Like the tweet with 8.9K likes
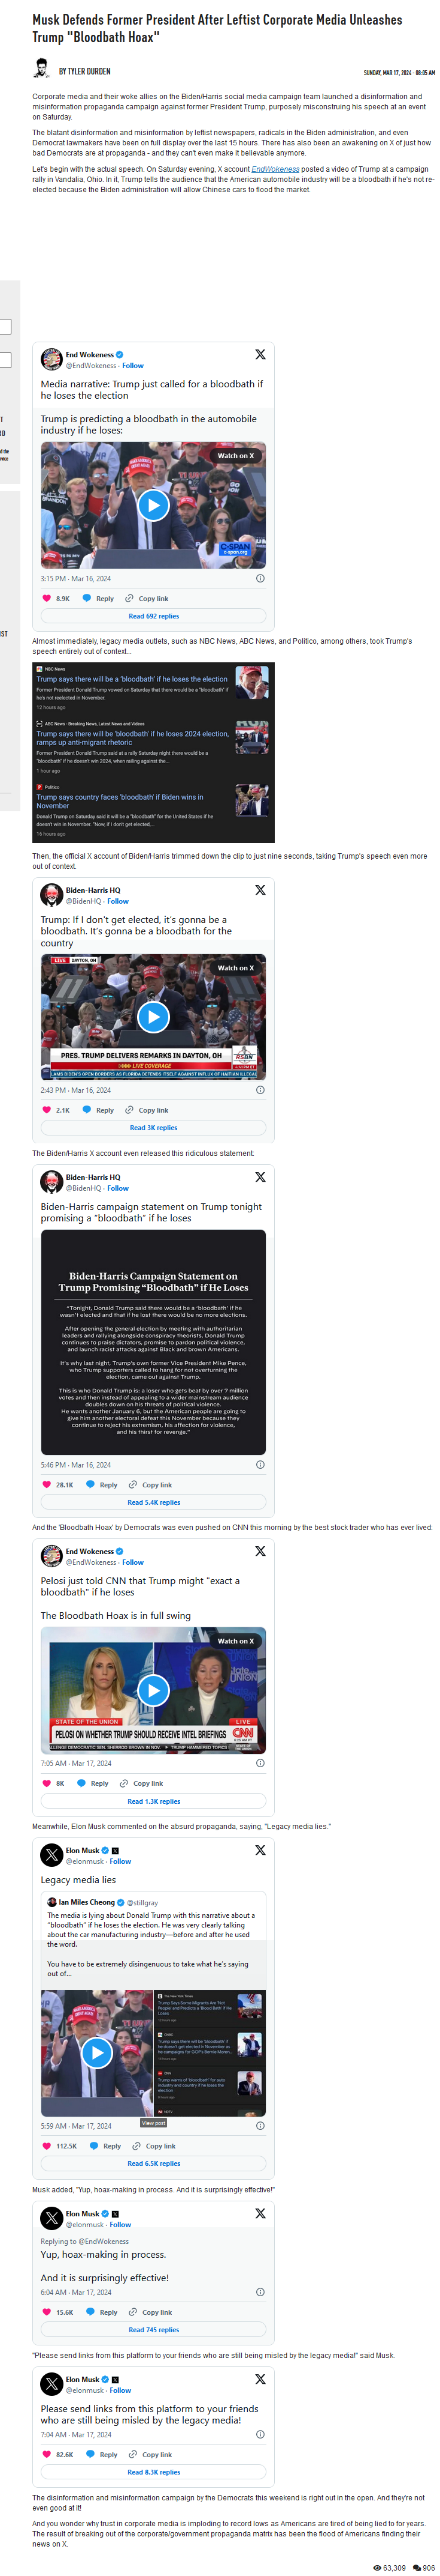Viewport: 440px width, 2576px height. [47, 598]
